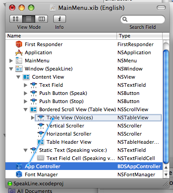The width and height of the screenshot is (173, 193).
Task: Click the NSTableHeader… type cell
Action: pyautogui.click(x=138, y=142)
